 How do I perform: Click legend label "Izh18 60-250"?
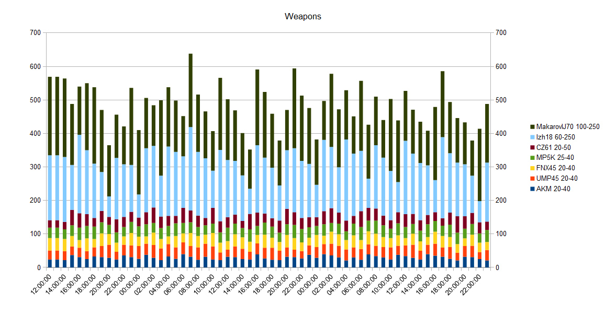(x=555, y=137)
